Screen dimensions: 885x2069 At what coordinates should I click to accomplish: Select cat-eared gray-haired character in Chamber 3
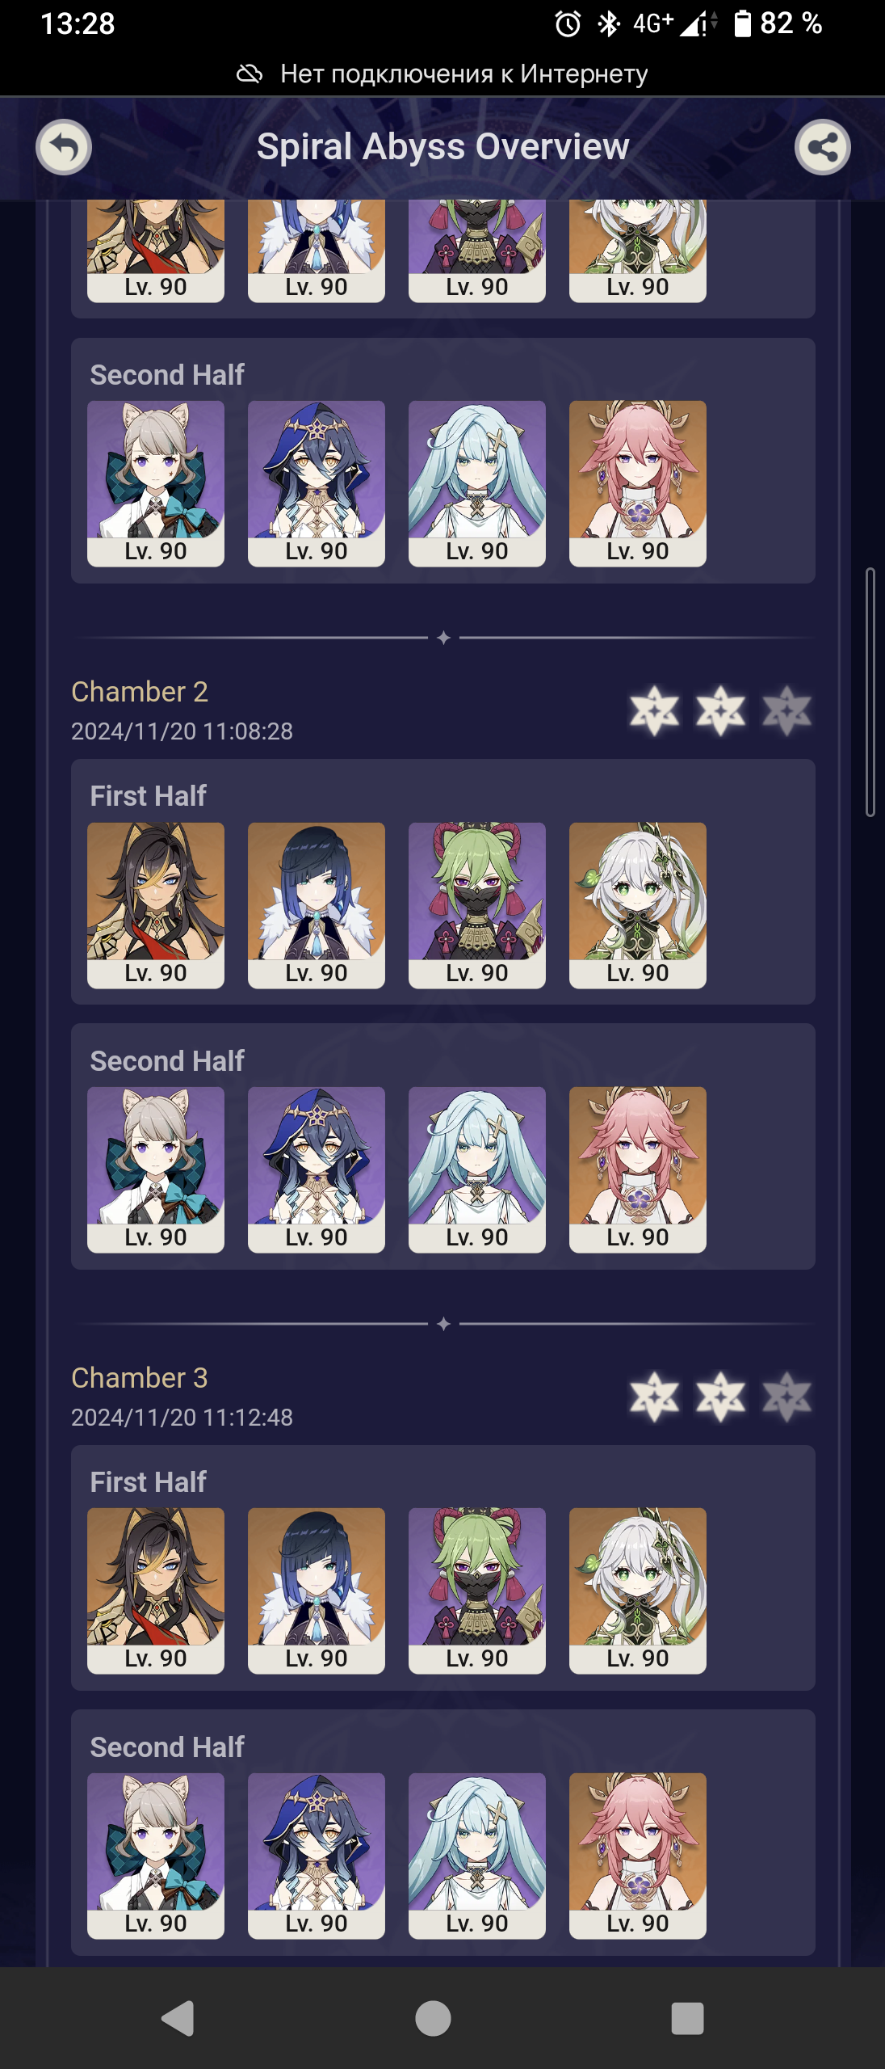pyautogui.click(x=156, y=1856)
